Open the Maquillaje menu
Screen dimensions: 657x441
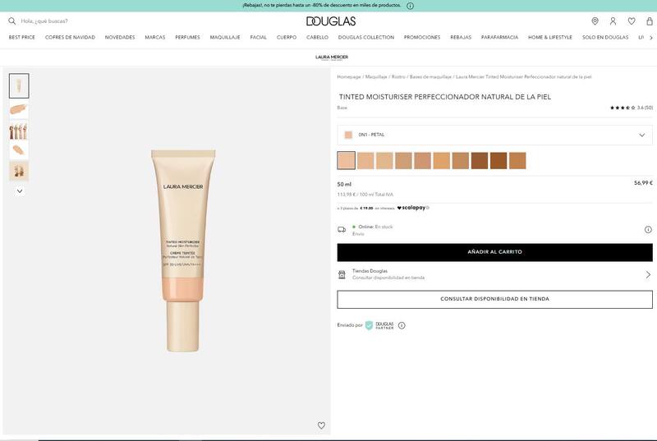click(225, 37)
